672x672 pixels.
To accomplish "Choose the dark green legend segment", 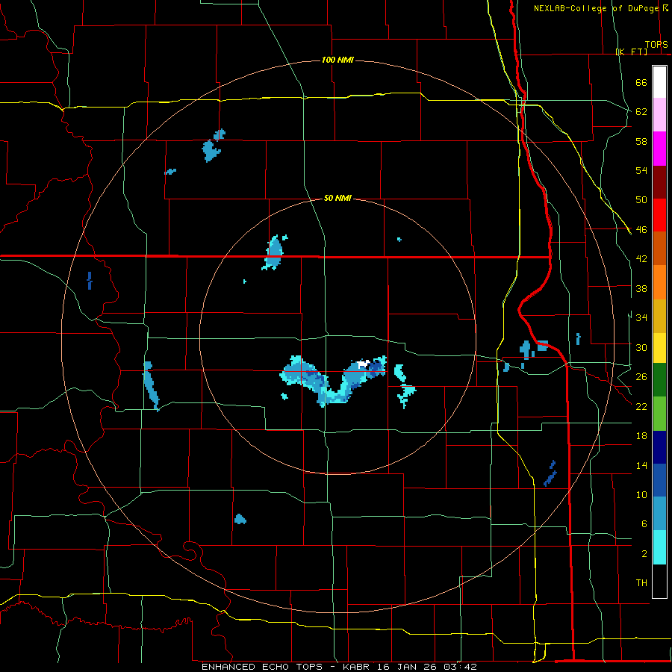I will point(659,379).
